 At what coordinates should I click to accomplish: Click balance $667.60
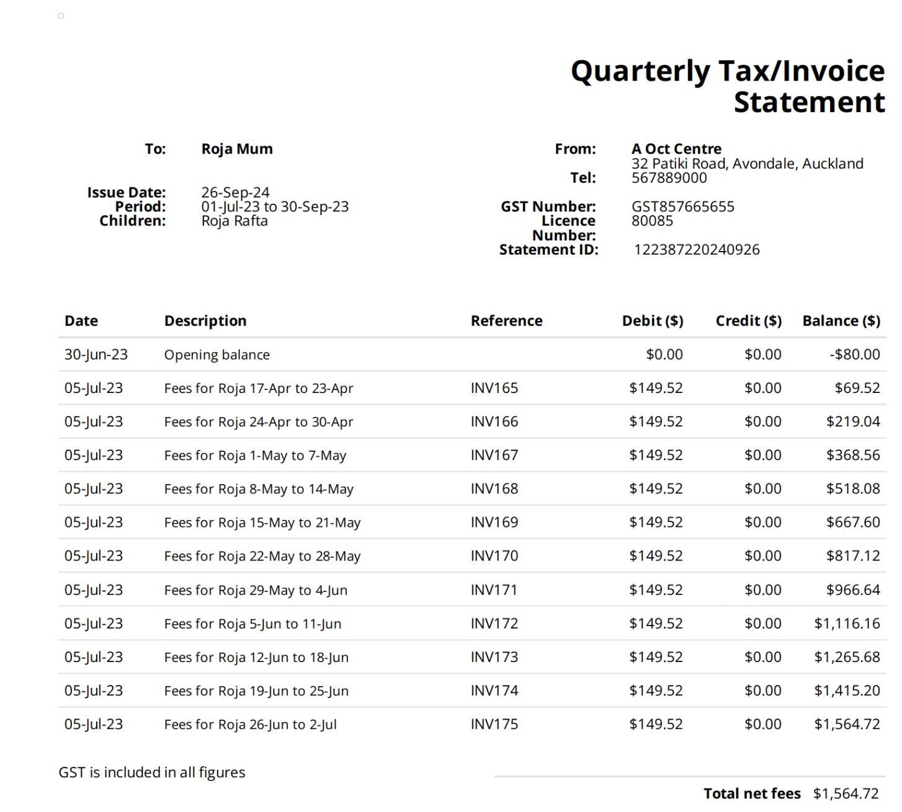[x=853, y=522]
